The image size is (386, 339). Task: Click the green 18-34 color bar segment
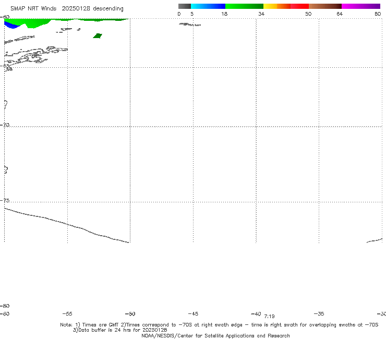244,6
